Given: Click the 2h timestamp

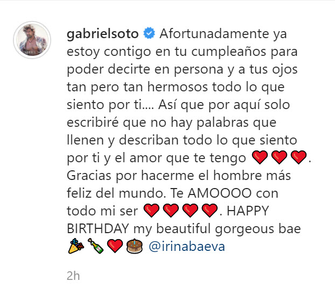Looking at the screenshot, I should 73,276.
